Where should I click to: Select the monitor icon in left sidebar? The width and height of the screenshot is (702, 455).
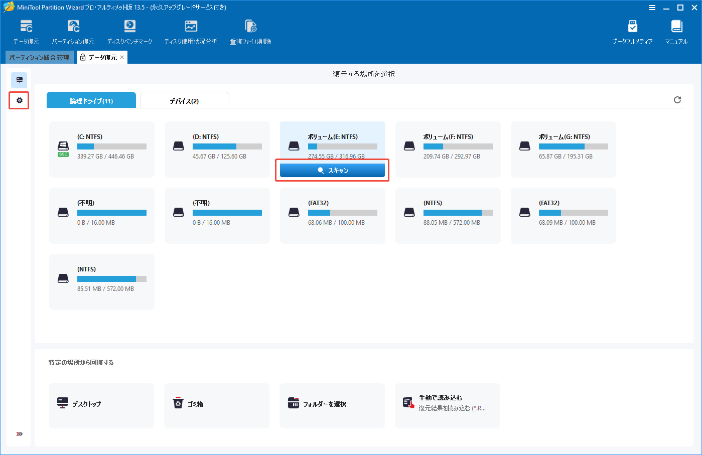click(19, 80)
